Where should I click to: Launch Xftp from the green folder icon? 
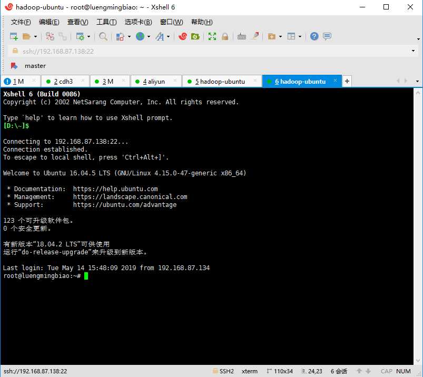(195, 36)
